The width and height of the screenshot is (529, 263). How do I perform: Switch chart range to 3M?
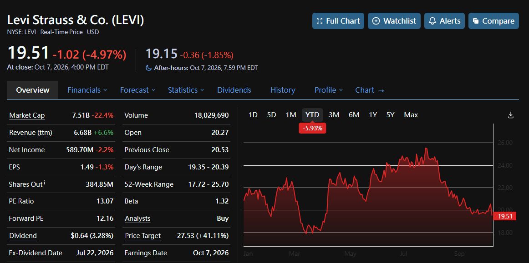[334, 115]
